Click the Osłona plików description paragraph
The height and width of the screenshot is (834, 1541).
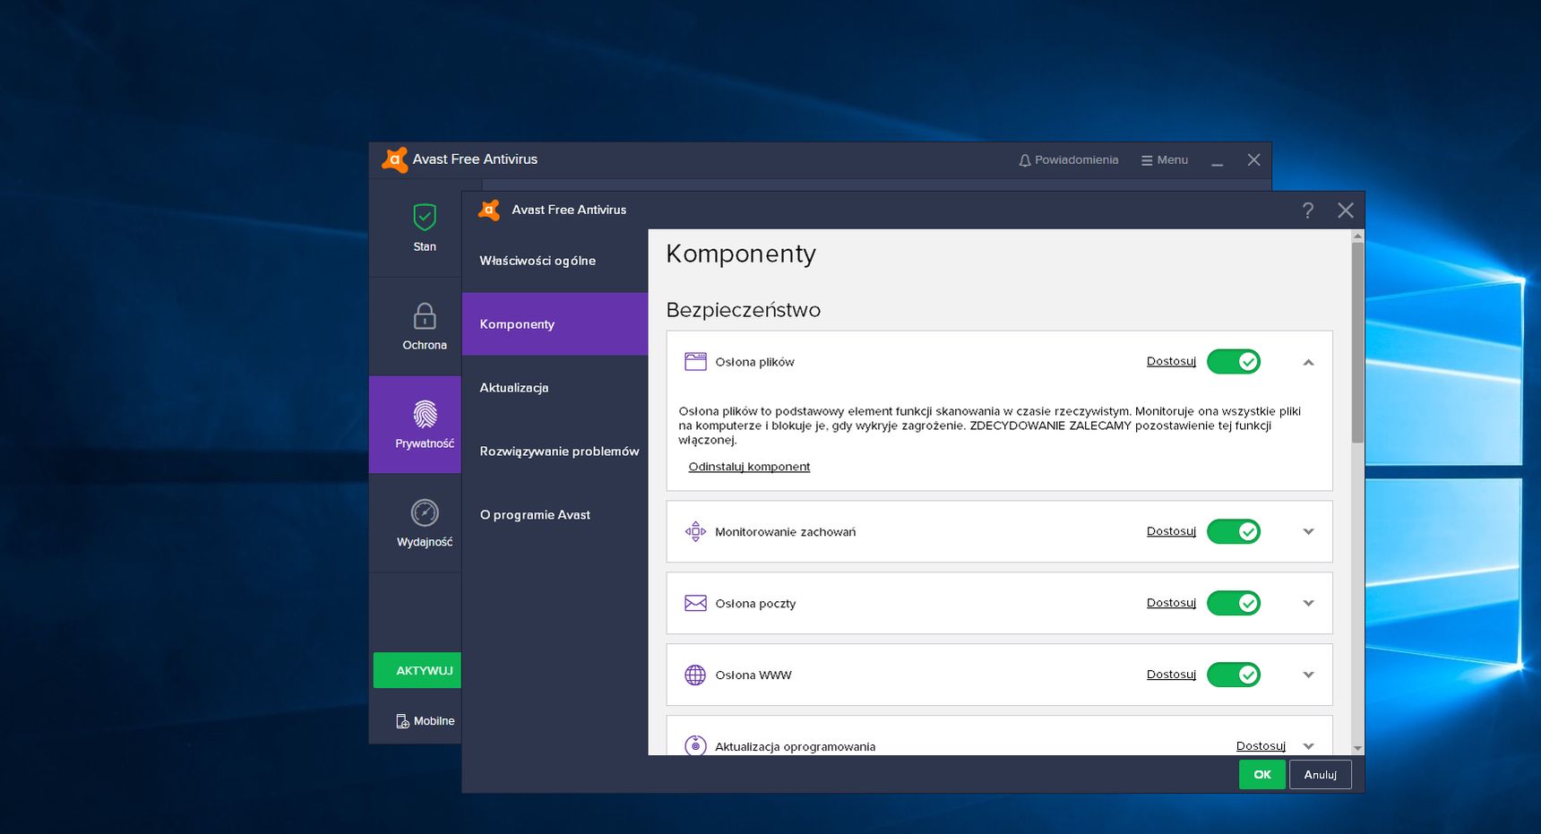pyautogui.click(x=990, y=426)
